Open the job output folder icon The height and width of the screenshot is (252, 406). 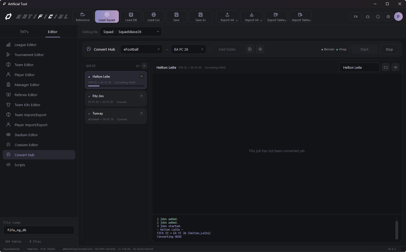tap(386, 67)
